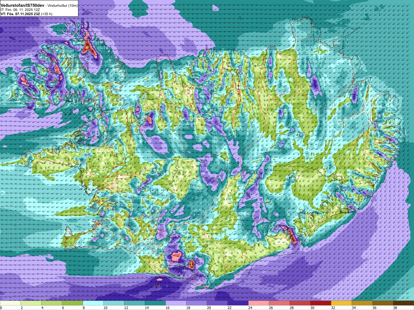This screenshot has width=414, height=310.
Task: Select the salmon swatch between 26 and 28
Action: [279, 303]
